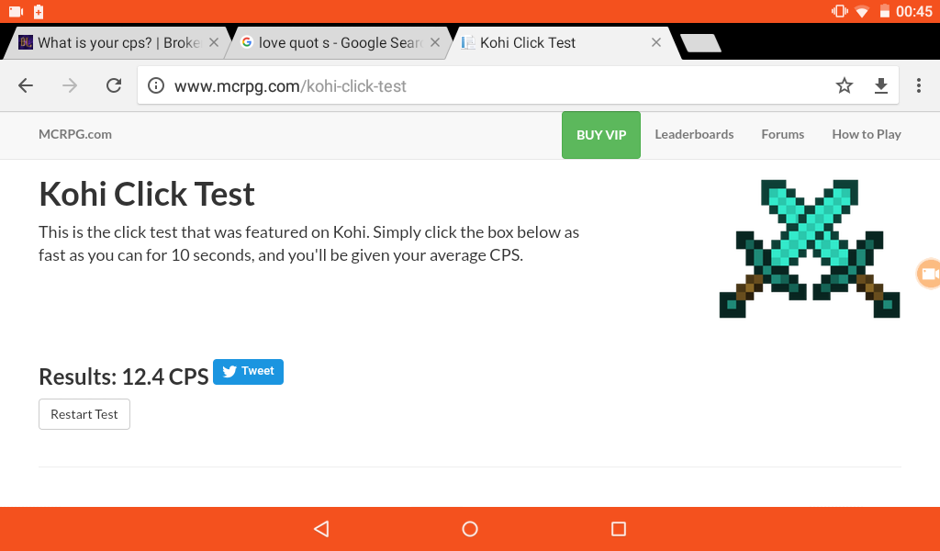
Task: Bookmark this page with the star icon
Action: 845,85
